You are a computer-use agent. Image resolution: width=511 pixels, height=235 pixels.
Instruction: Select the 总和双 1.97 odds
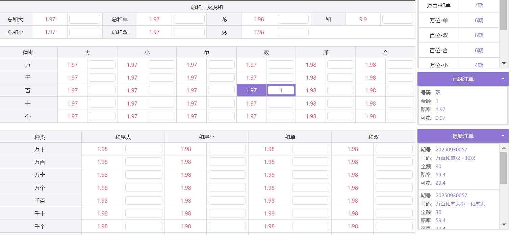click(x=154, y=32)
